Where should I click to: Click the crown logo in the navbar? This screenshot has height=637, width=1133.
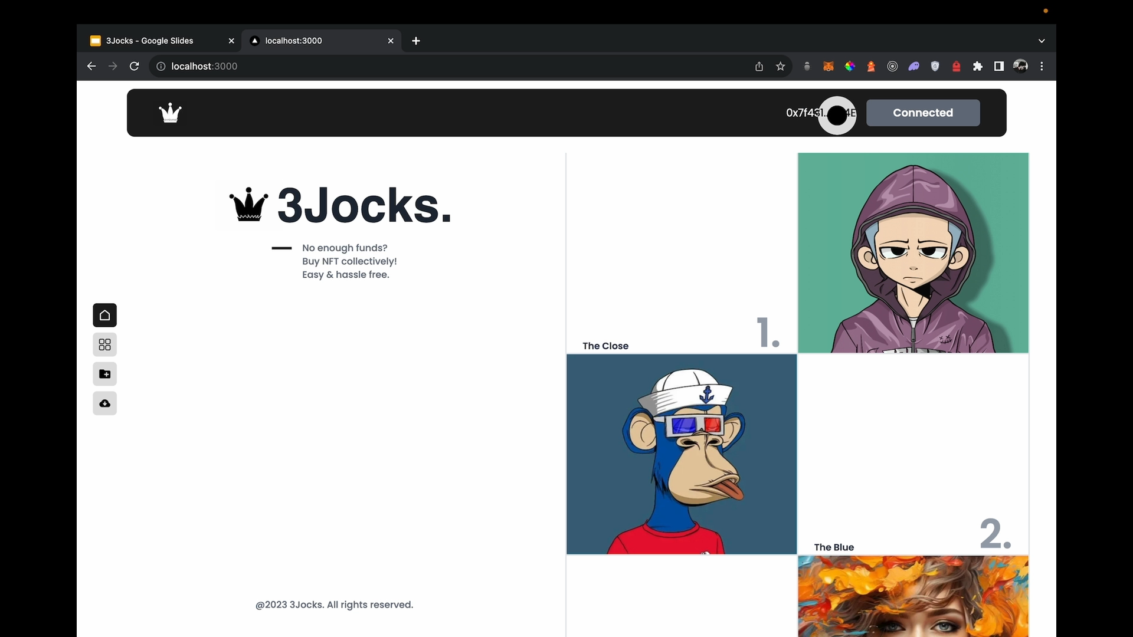(x=170, y=113)
